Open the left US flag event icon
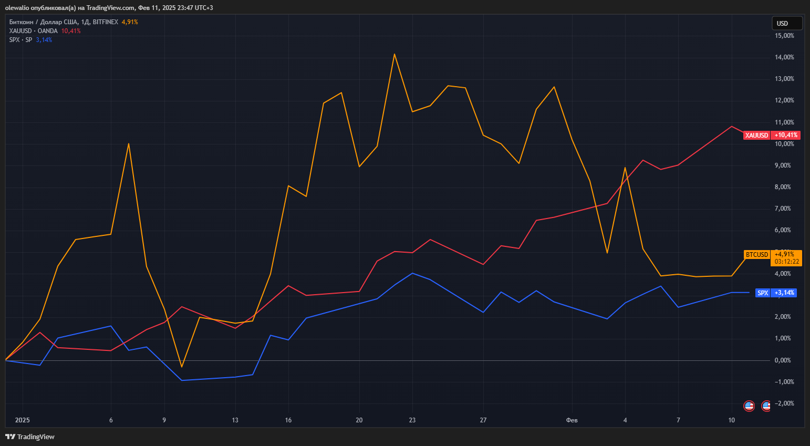The height and width of the screenshot is (446, 810). (x=749, y=406)
